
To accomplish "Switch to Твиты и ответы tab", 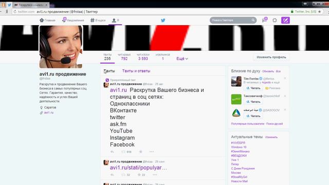I will coord(136,71).
